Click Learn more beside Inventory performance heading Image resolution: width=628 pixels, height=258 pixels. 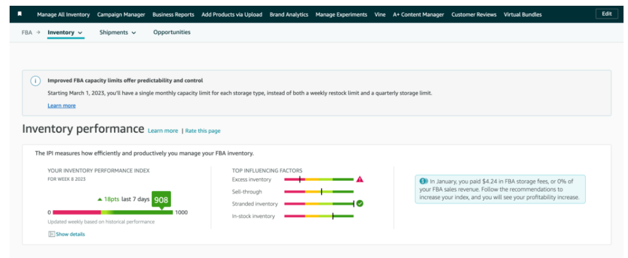(x=163, y=131)
